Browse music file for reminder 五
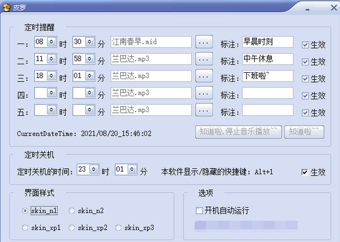This screenshot has width=340, height=242. click(204, 110)
